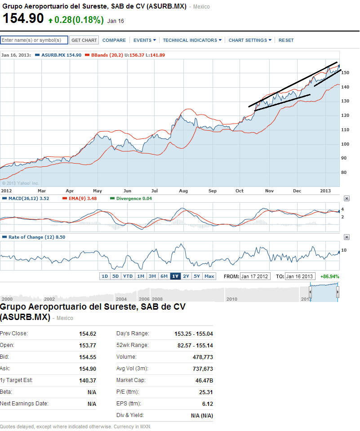The width and height of the screenshot is (360, 431).
Task: Click the green Divergence legend swatch
Action: 112,199
